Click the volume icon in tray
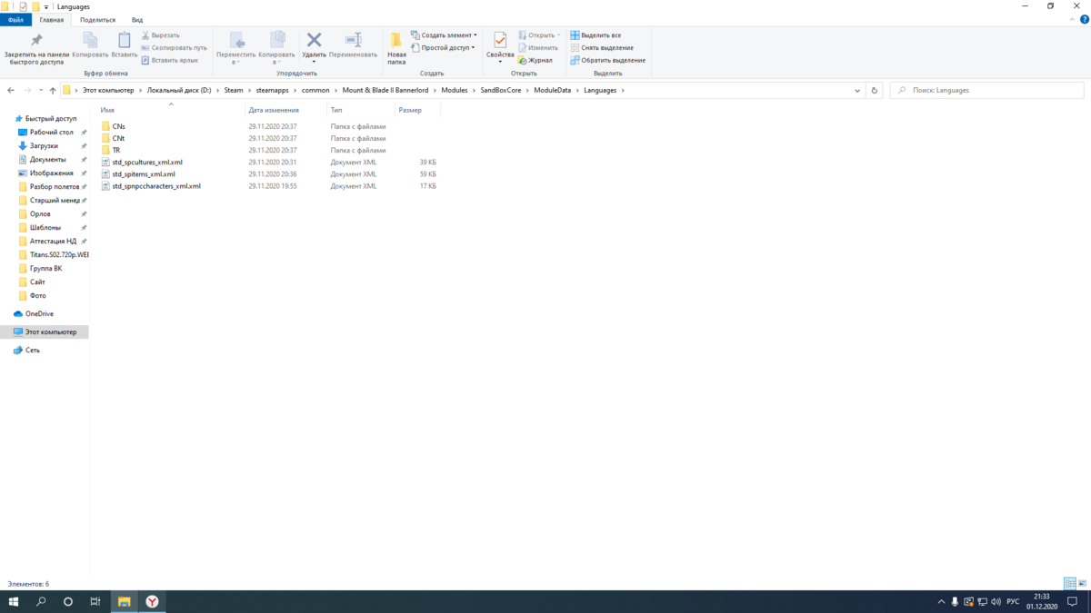 [x=996, y=601]
